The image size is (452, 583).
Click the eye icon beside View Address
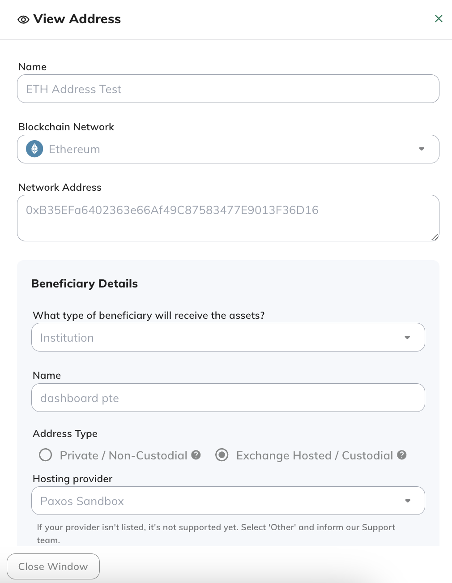click(x=23, y=19)
